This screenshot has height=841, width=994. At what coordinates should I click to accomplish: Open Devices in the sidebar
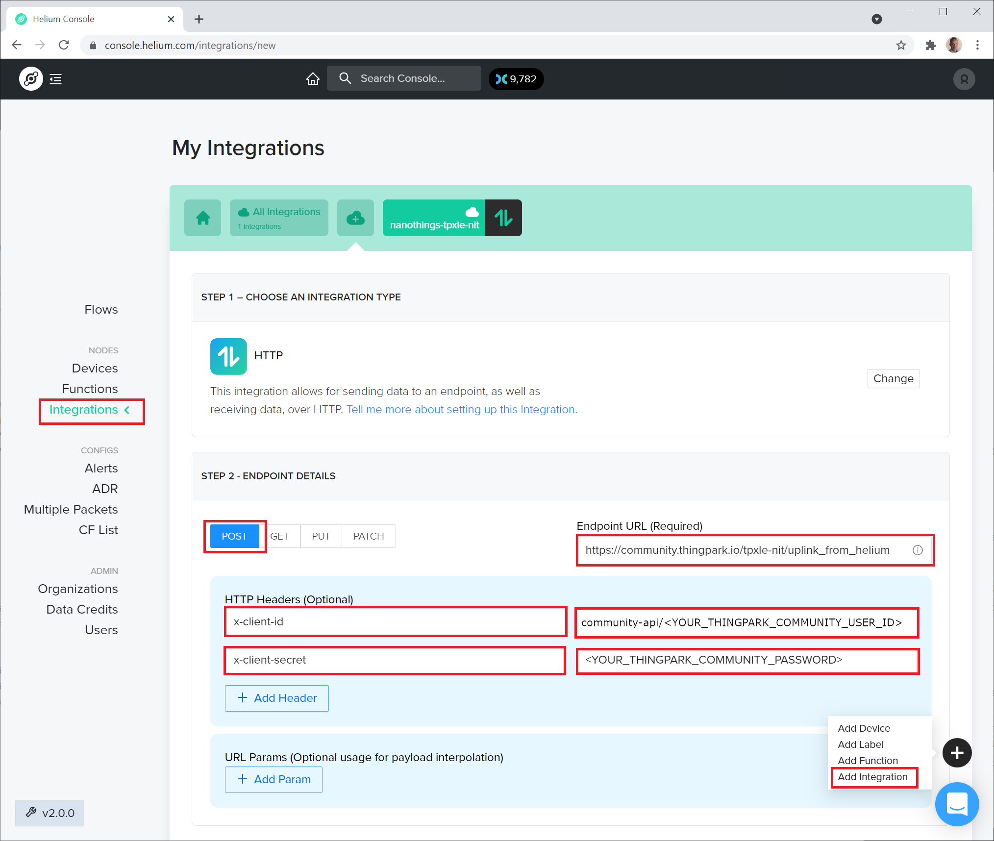click(95, 369)
